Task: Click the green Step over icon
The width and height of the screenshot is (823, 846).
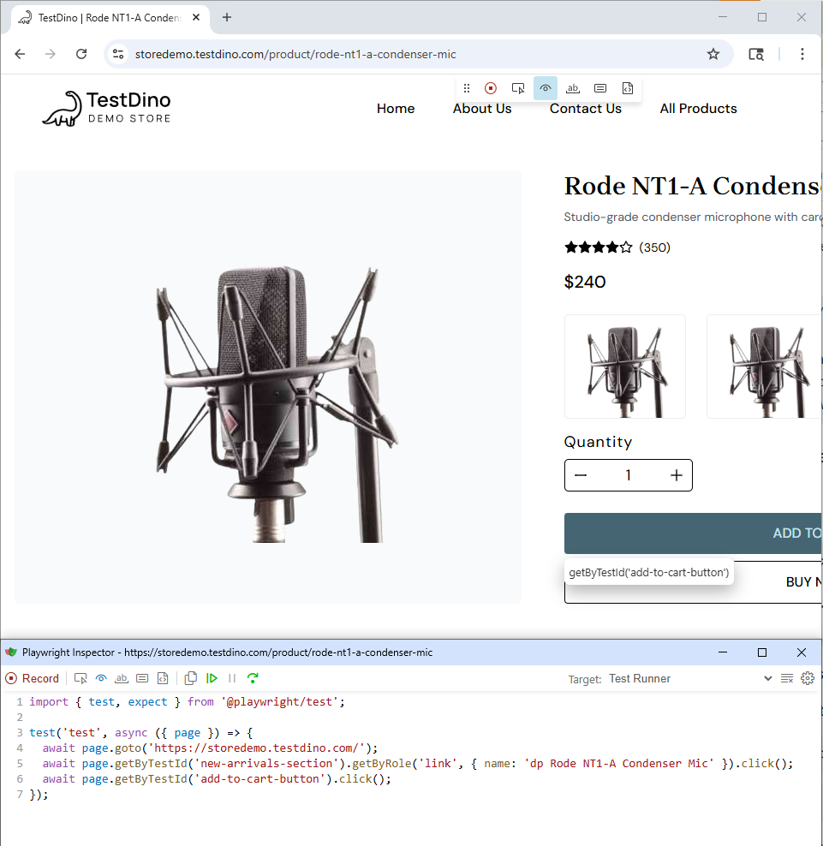Action: (253, 678)
